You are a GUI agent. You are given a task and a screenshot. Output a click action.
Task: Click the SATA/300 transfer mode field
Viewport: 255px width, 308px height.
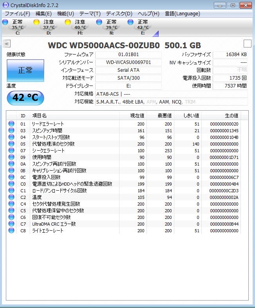(128, 78)
